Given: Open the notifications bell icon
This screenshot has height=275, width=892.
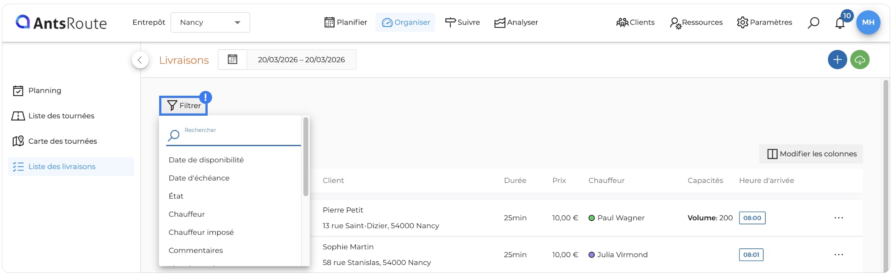Looking at the screenshot, I should [839, 23].
